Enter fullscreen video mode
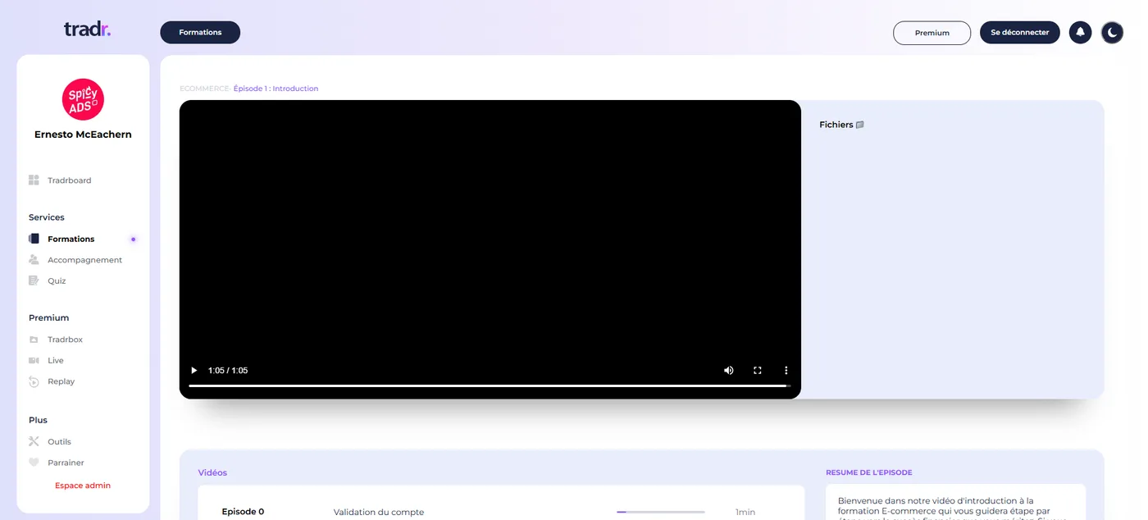Screen dimensions: 1148x520 pos(758,371)
